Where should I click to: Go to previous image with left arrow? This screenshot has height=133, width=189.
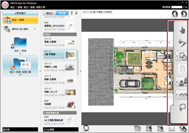(x=175, y=14)
